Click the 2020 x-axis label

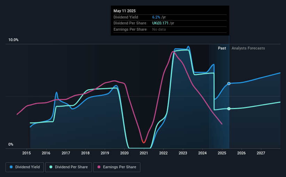[x=124, y=153]
